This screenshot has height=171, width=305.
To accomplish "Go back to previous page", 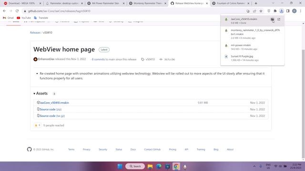I will 4,11.
